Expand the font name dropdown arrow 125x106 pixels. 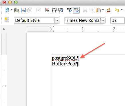pos(103,20)
